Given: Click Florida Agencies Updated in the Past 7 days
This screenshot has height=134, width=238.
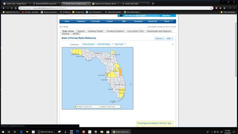Looking at the screenshot, I should pos(154,123).
